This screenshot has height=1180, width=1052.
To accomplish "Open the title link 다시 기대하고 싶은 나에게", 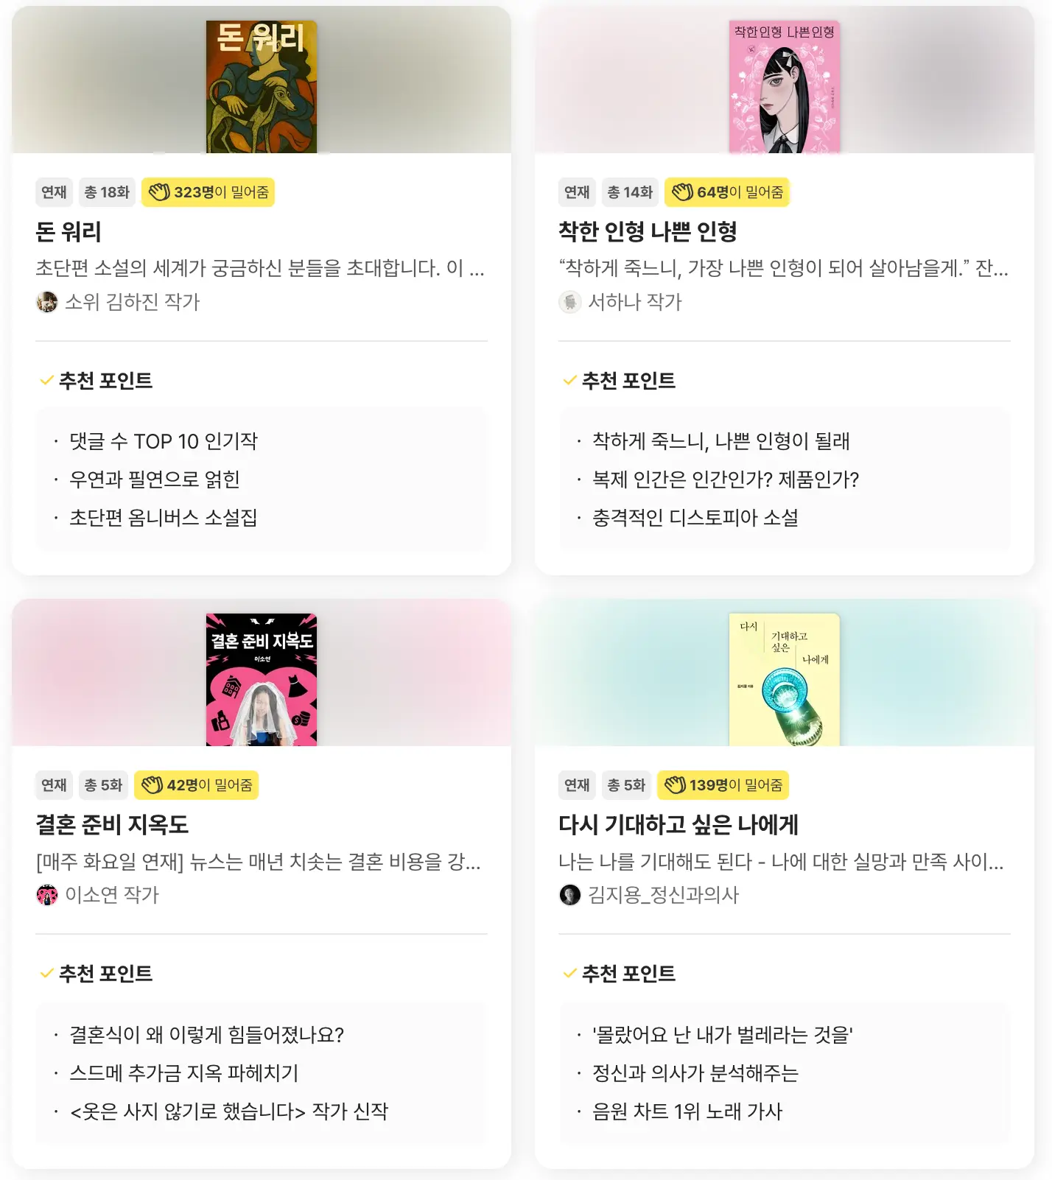I will tap(678, 825).
